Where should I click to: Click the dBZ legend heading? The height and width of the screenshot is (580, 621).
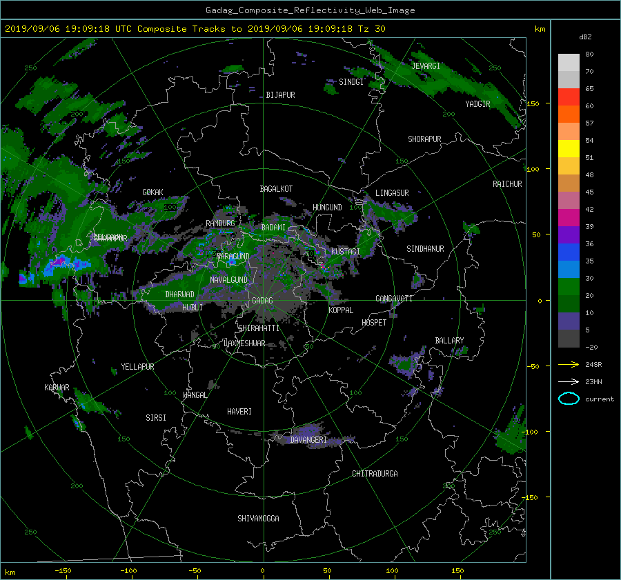coord(585,37)
